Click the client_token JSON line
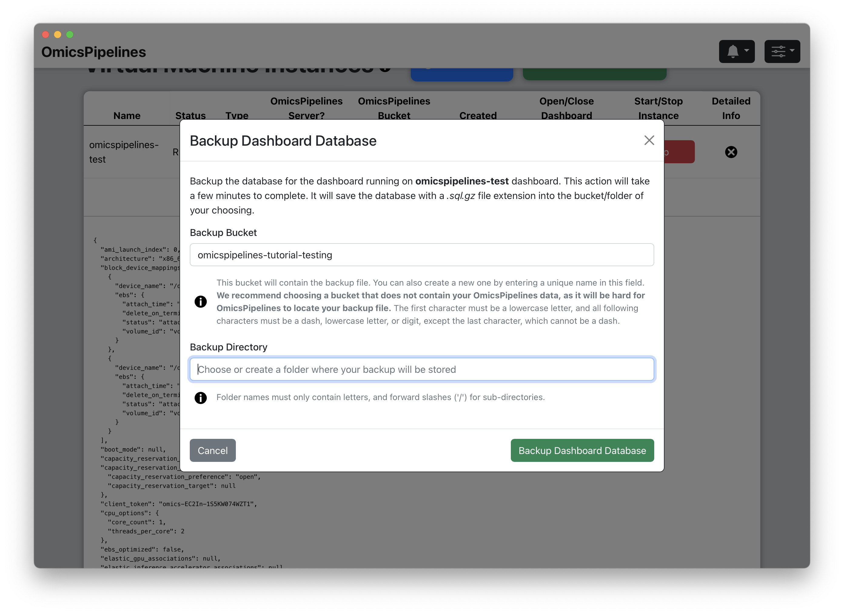 (179, 504)
